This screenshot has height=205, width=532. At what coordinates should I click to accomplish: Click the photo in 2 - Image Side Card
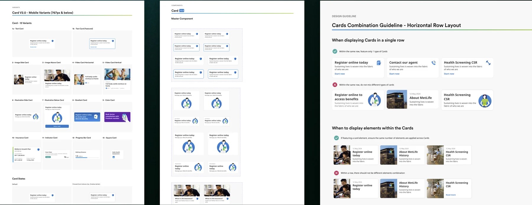pos(19,79)
